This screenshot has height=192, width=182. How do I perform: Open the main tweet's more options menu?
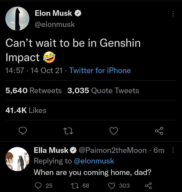(x=173, y=14)
